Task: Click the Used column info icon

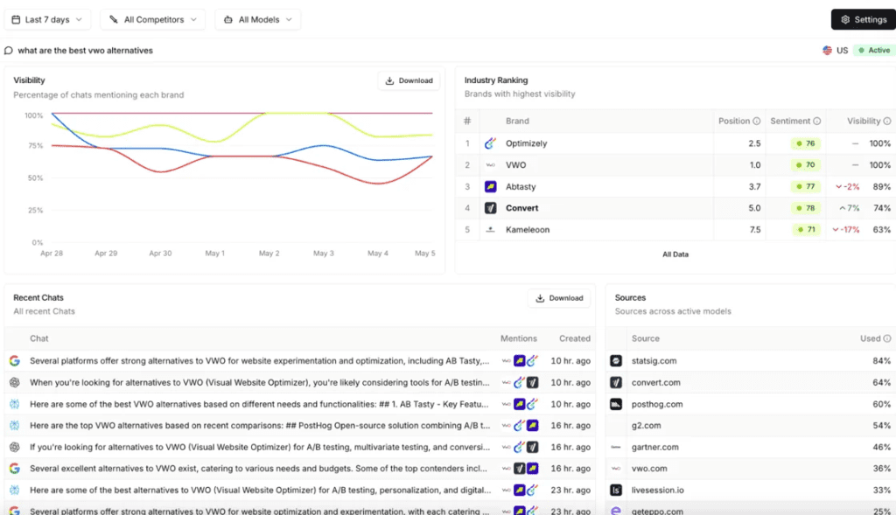Action: [887, 338]
